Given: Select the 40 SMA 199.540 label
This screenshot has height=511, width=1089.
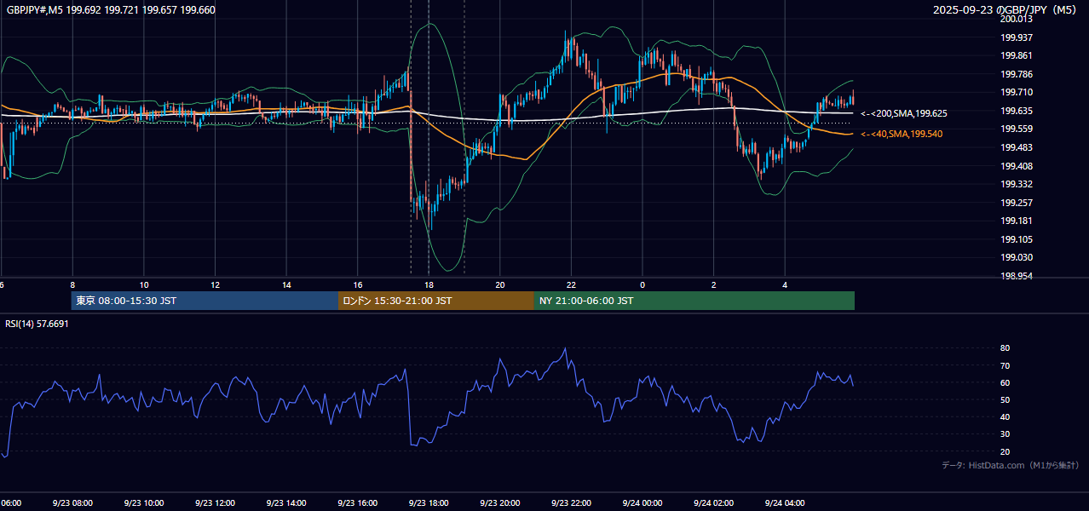Looking at the screenshot, I should tap(902, 134).
